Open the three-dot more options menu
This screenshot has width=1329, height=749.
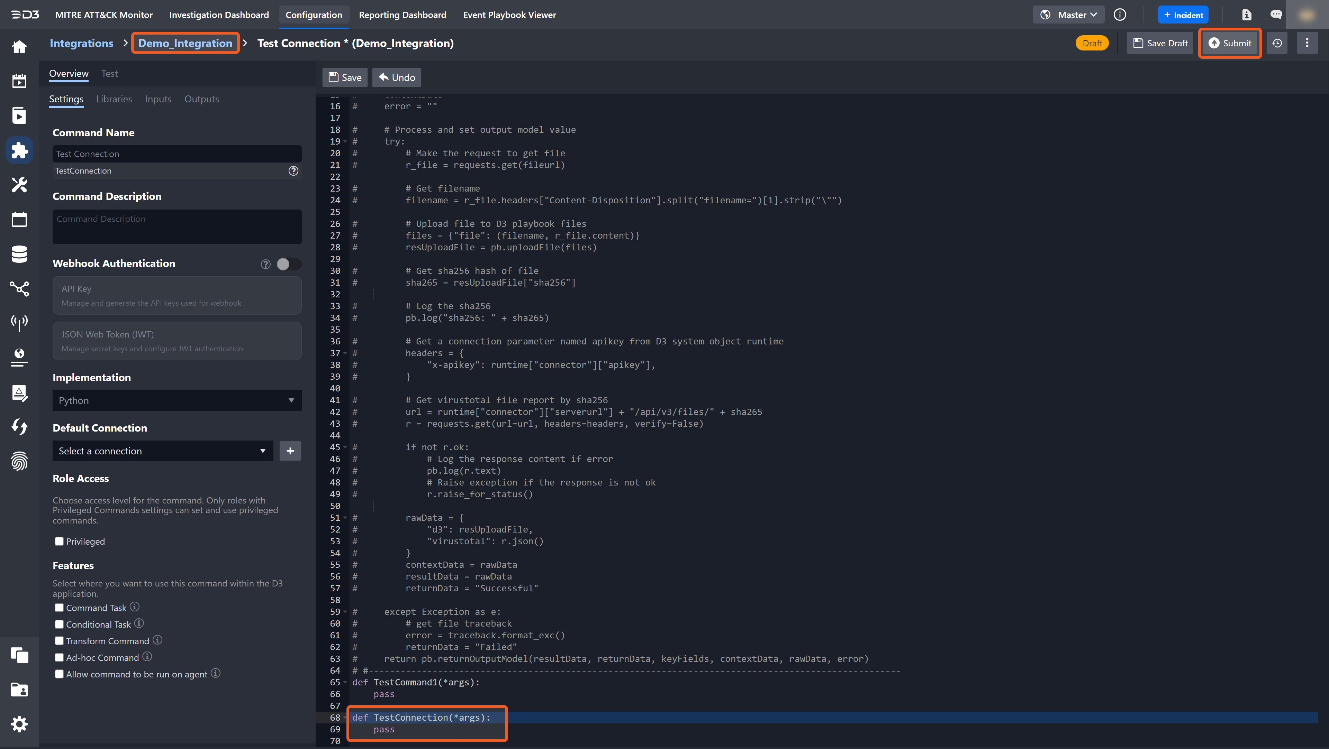[1307, 43]
